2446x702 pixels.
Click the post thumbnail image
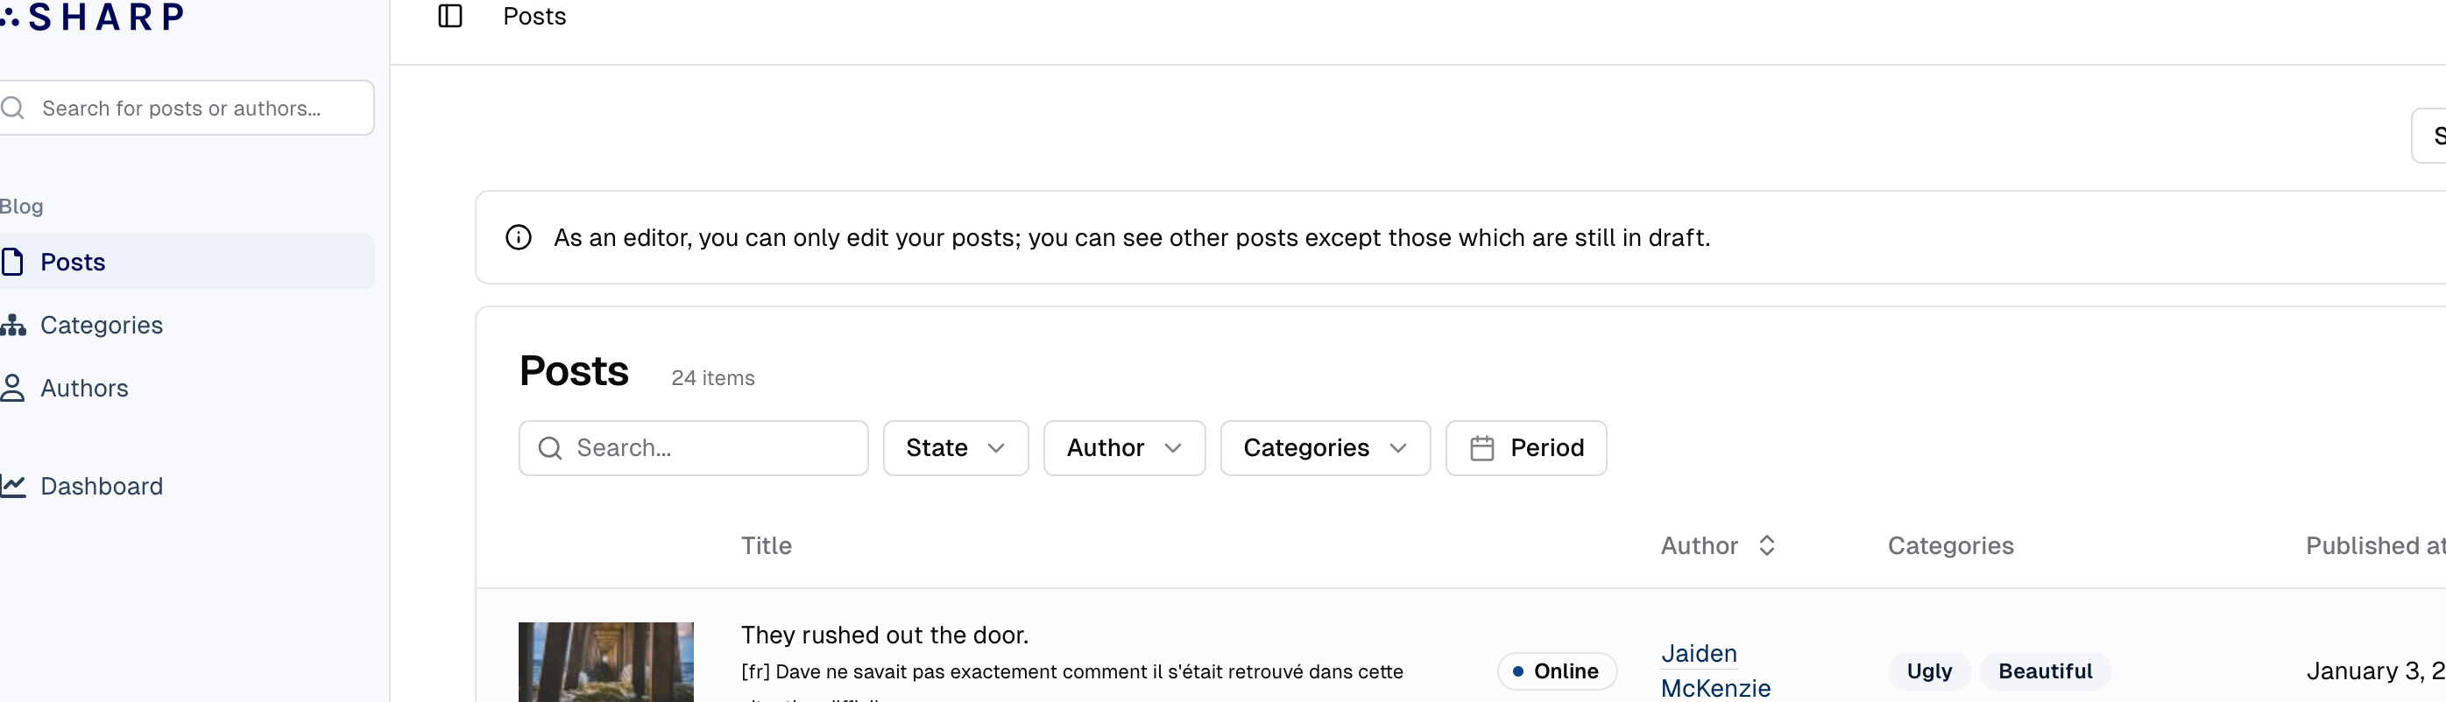(x=605, y=662)
